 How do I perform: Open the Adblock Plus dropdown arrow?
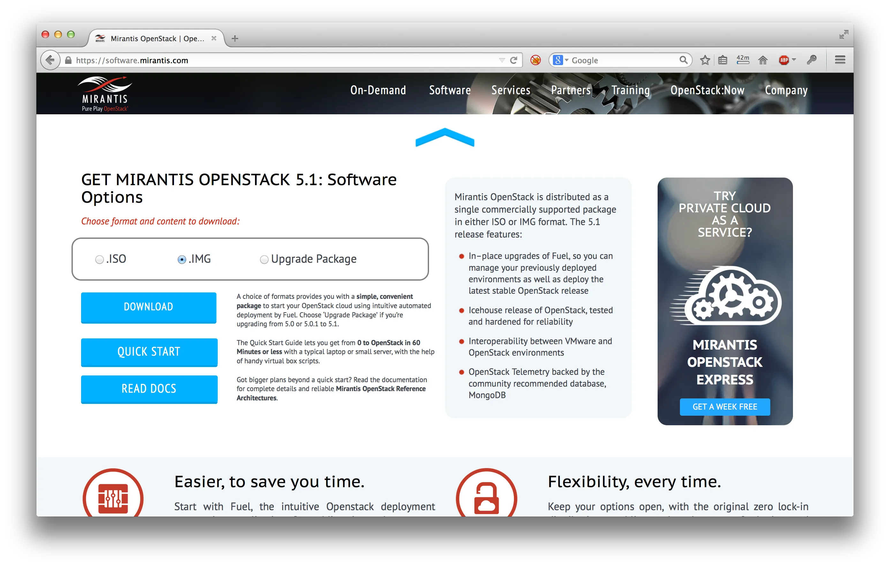(x=794, y=60)
